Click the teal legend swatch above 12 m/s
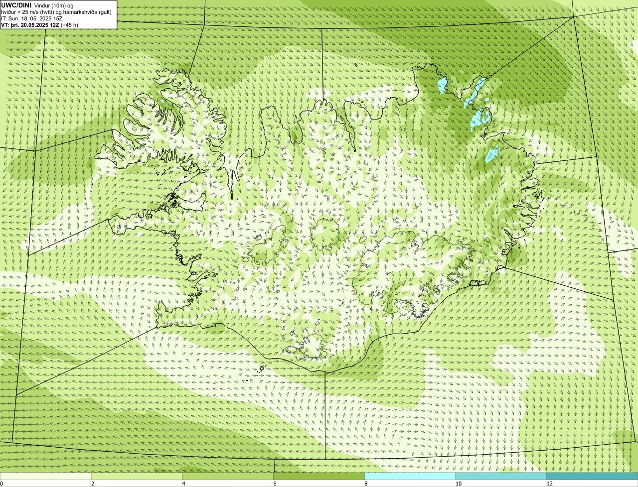 point(593,476)
